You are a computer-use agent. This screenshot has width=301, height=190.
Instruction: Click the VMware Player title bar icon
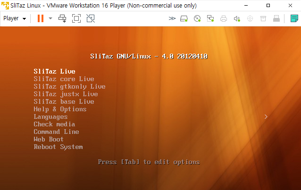click(5, 5)
